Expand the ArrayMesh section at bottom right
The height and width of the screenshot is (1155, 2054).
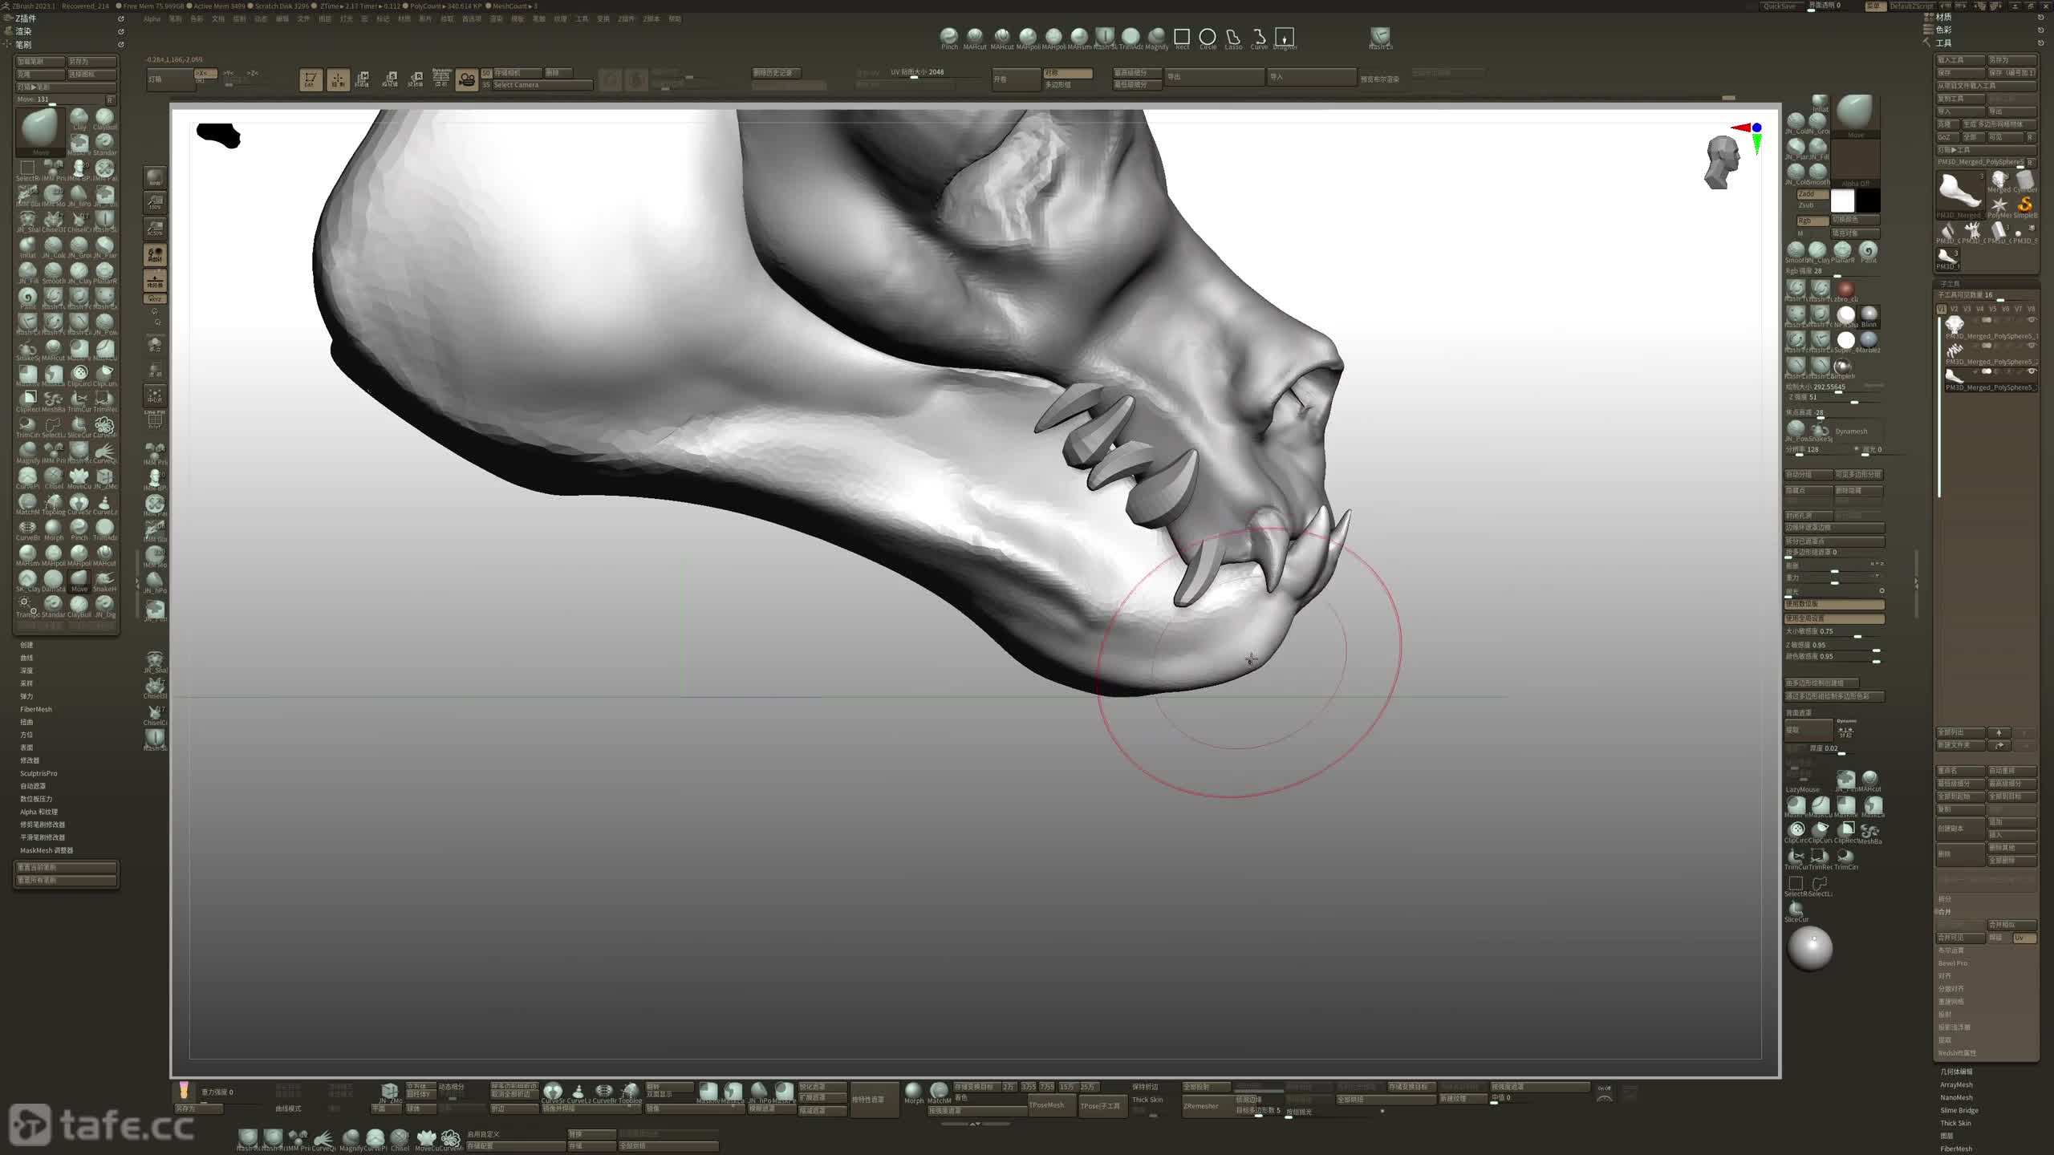[x=1956, y=1084]
